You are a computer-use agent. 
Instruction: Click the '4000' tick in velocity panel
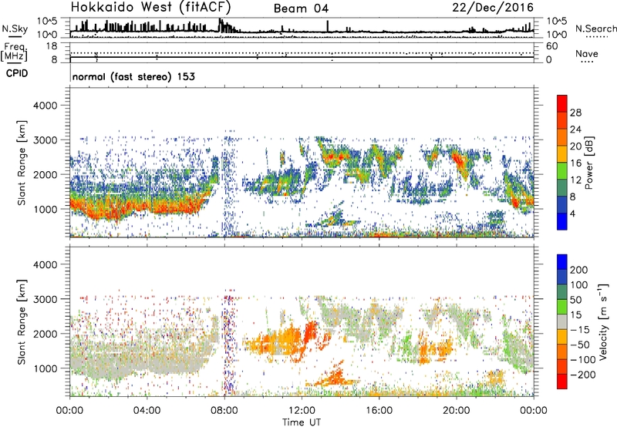(x=45, y=264)
